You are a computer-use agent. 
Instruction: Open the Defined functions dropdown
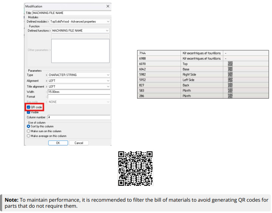[80, 31]
